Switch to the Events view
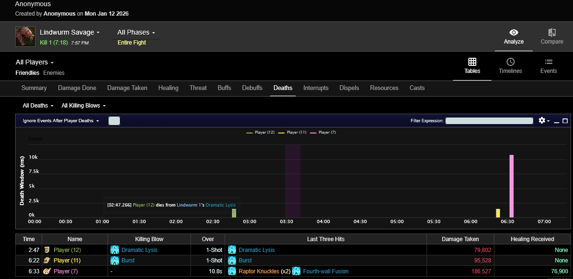The width and height of the screenshot is (573, 279). pyautogui.click(x=549, y=66)
